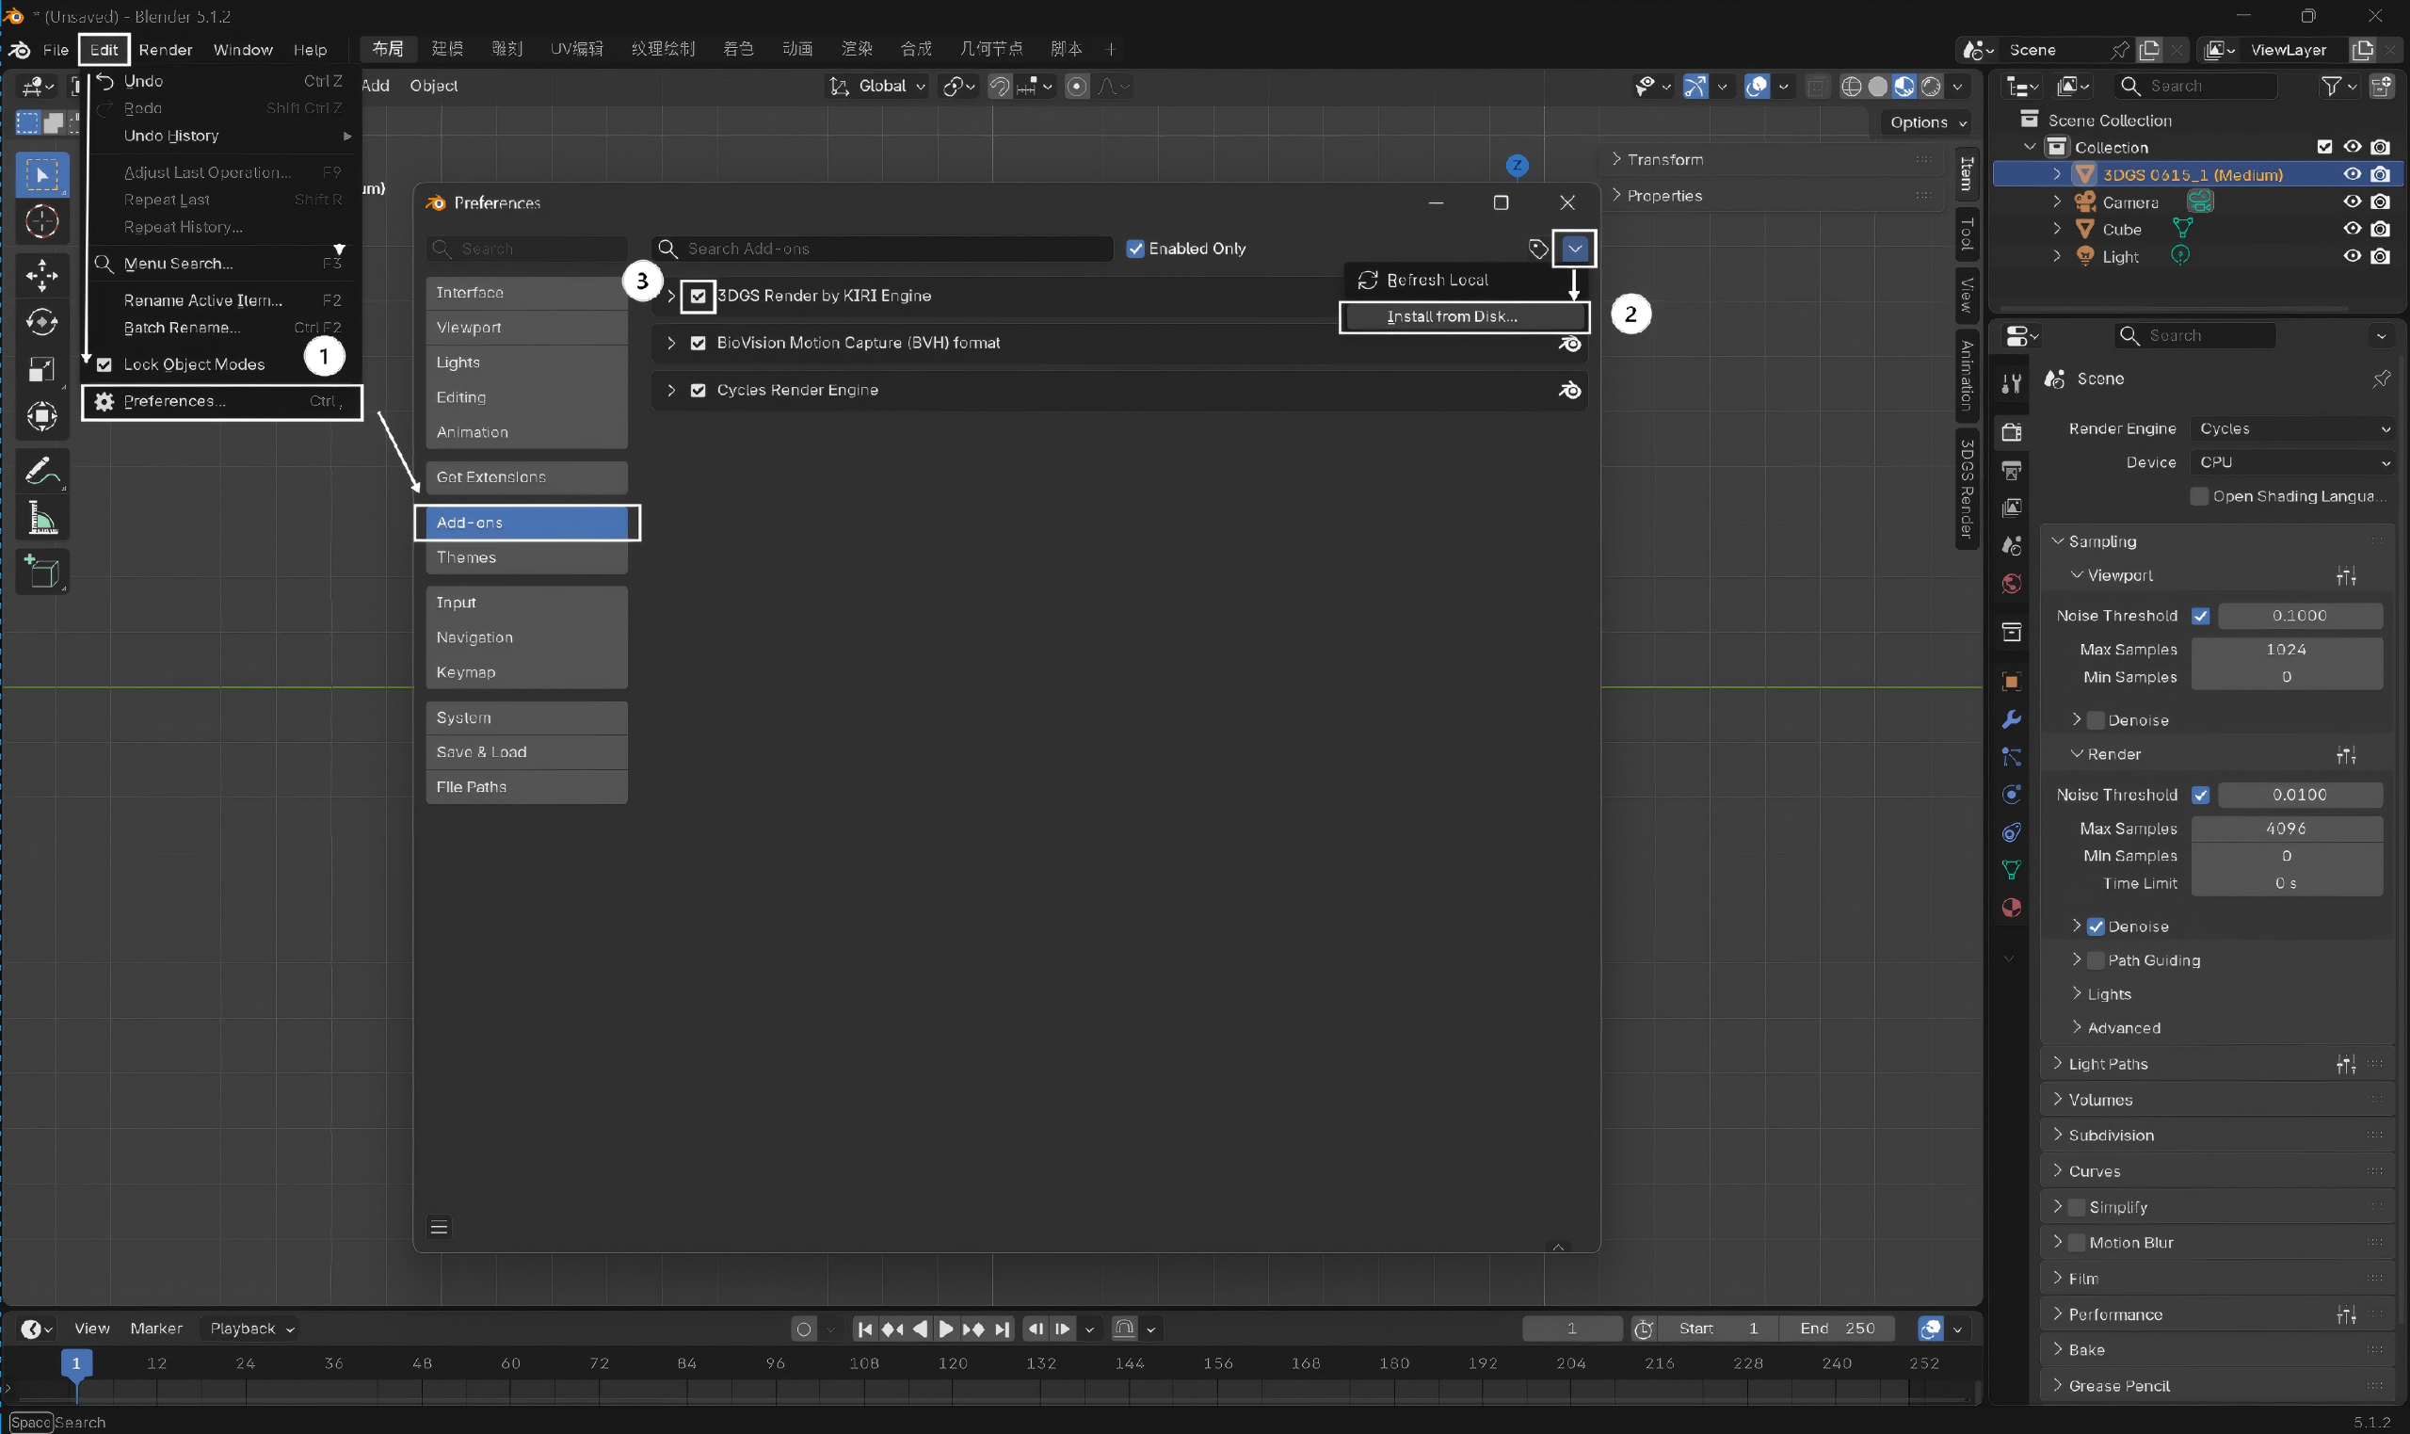2410x1434 pixels.
Task: Open the Get Extensions section
Action: 527,477
